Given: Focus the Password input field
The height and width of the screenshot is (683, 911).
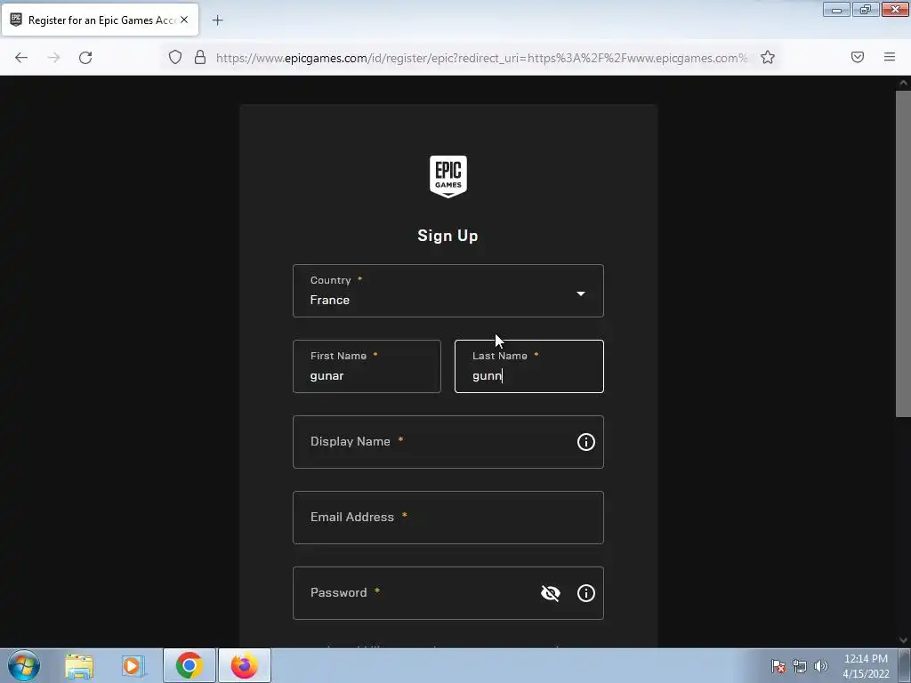Looking at the screenshot, I should coord(448,593).
